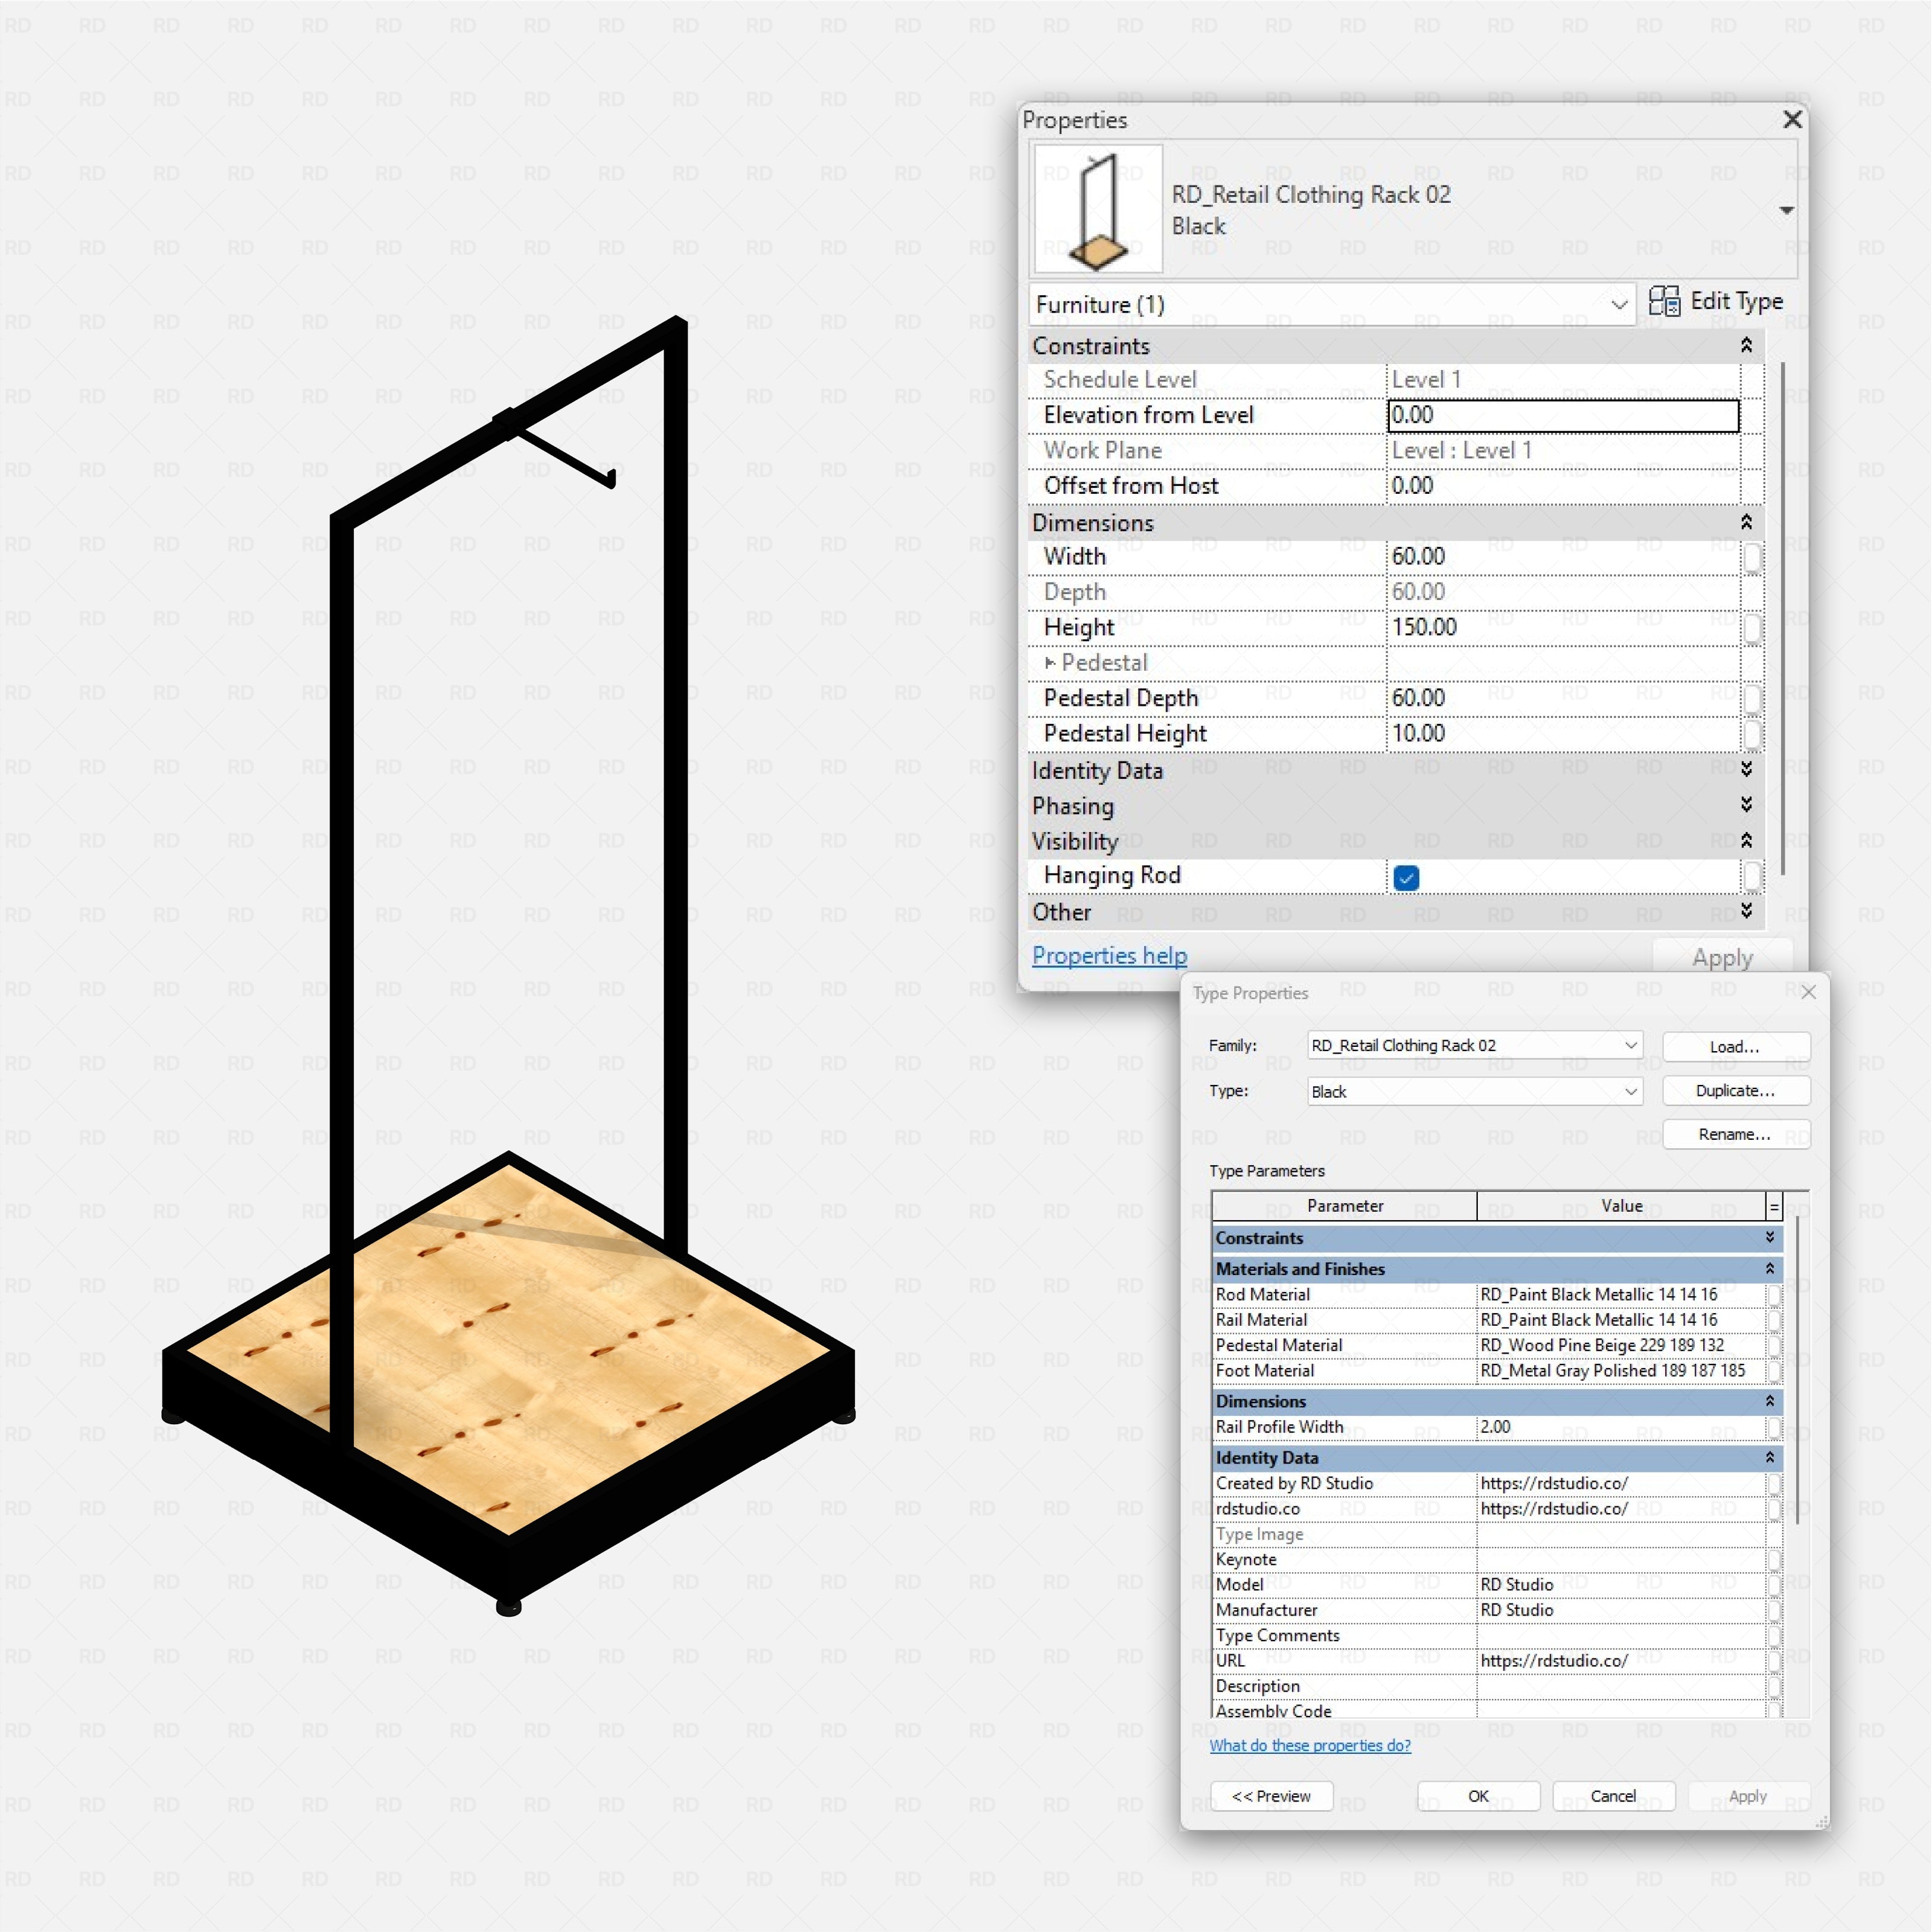Image resolution: width=1932 pixels, height=1932 pixels.
Task: Click the Keynote value cell
Action: pos(1620,1559)
